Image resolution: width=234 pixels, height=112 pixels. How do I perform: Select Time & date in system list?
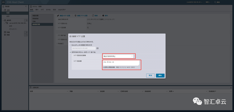tap(42, 24)
